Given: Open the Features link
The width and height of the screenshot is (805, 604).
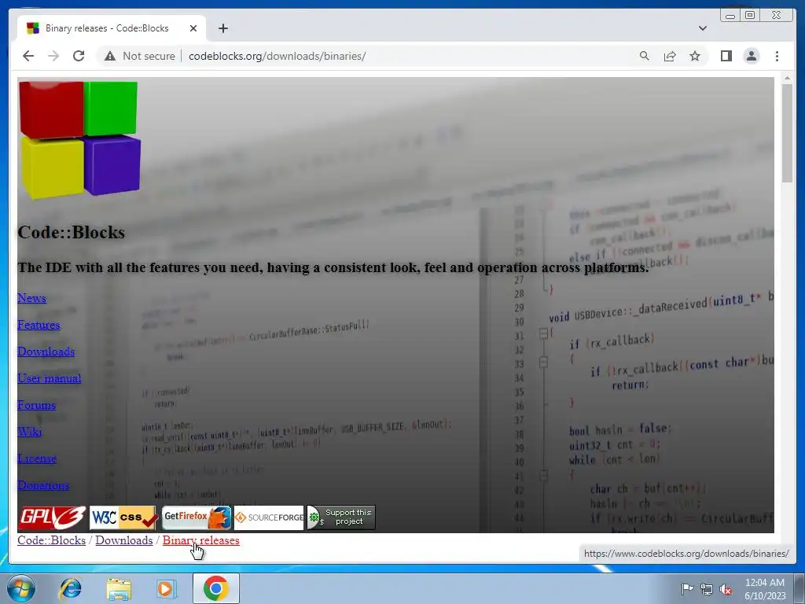Looking at the screenshot, I should coord(39,325).
